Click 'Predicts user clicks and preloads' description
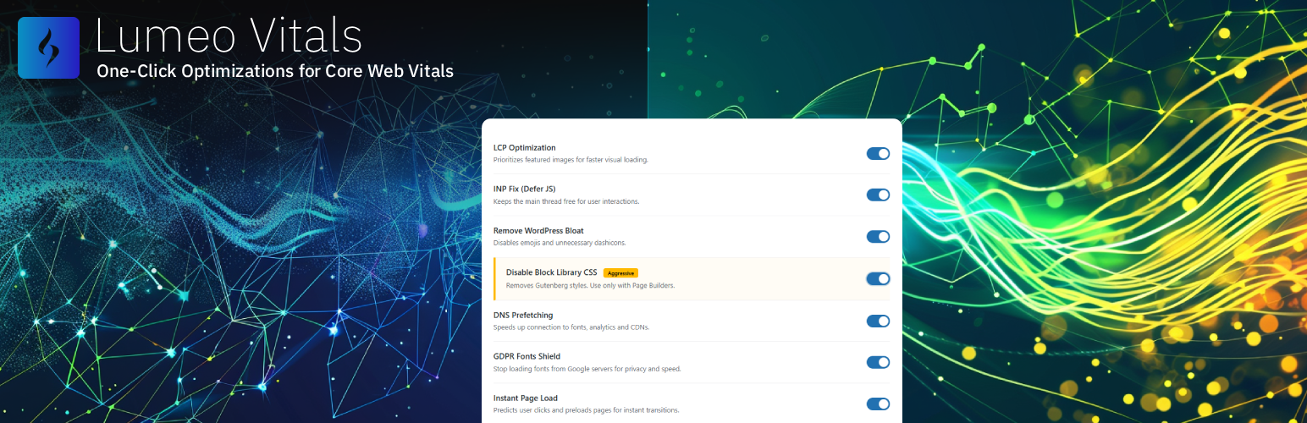1307x423 pixels. (586, 410)
